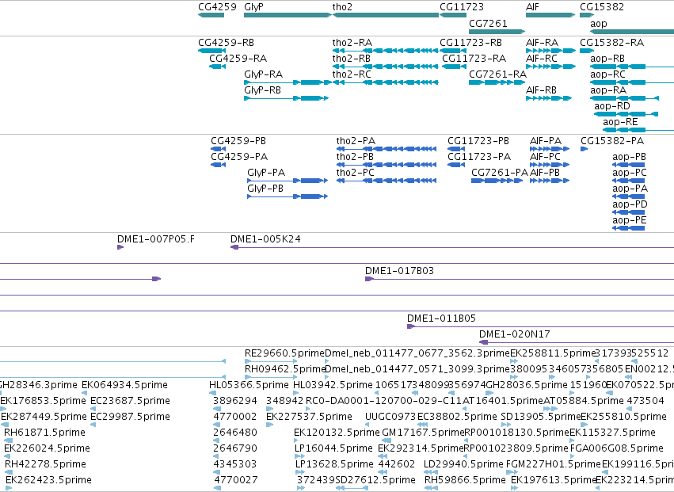The image size is (674, 492).
Task: Click EST LD29940.5prime
Action: pyautogui.click(x=463, y=464)
